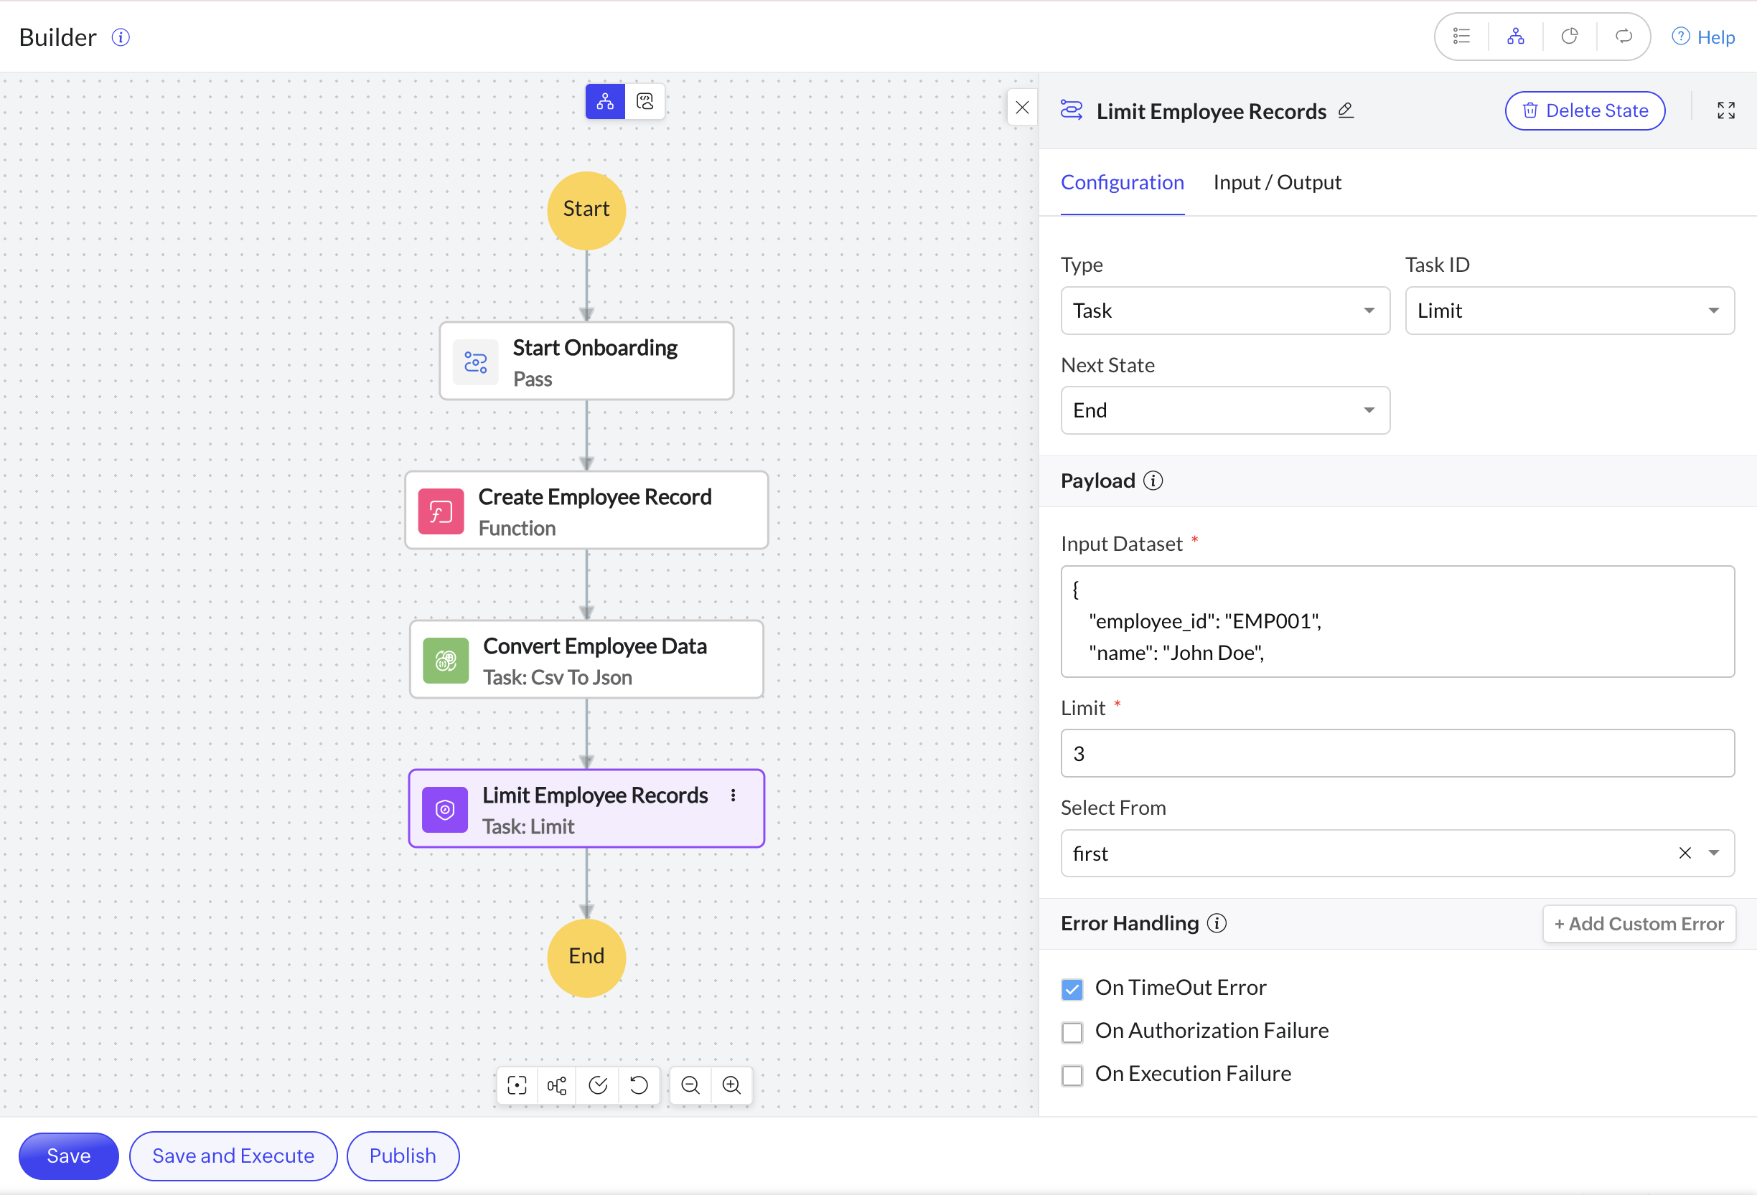Click Save and Execute button
Viewport: 1757px width, 1195px height.
click(233, 1156)
